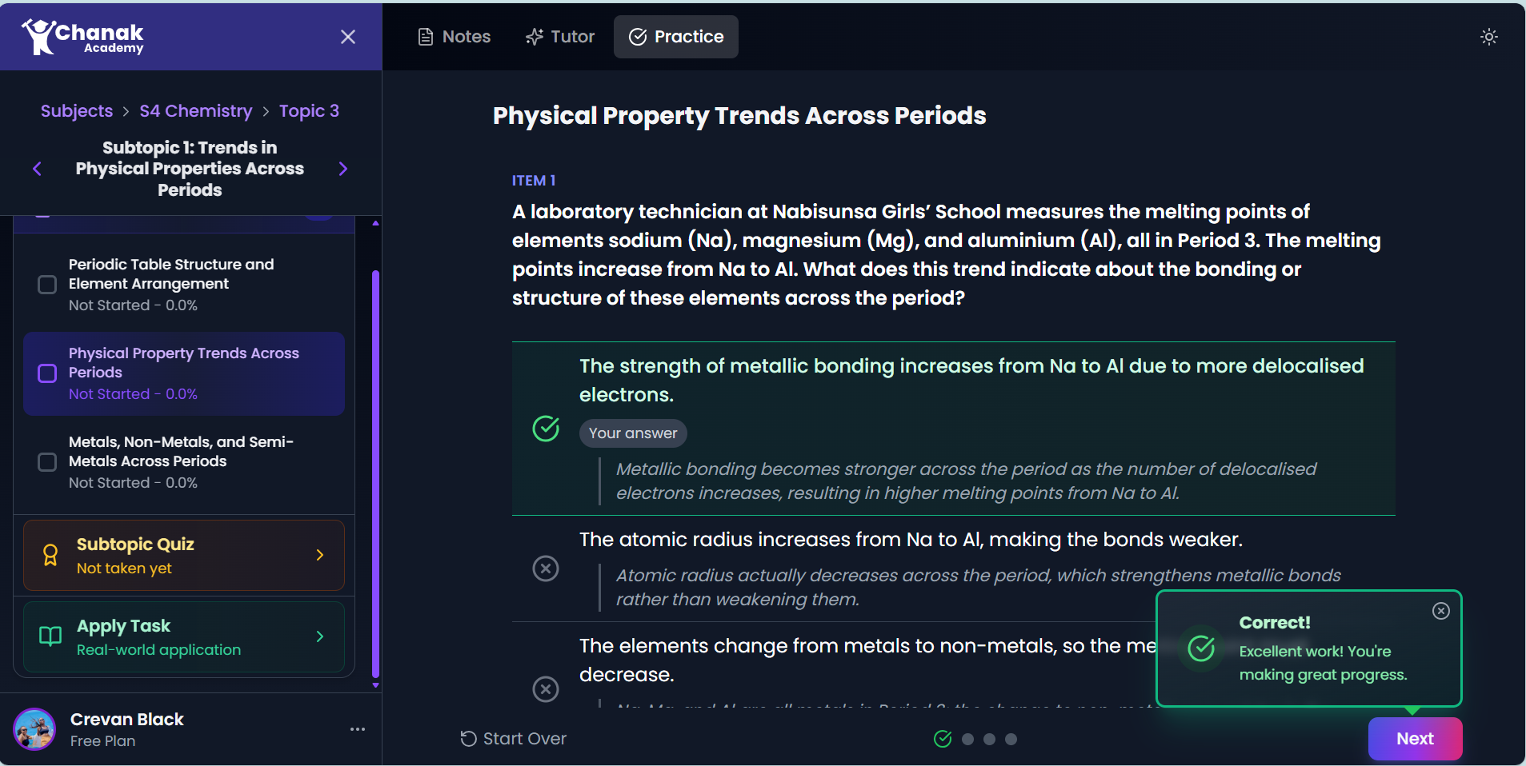This screenshot has width=1526, height=766.
Task: Click the Apply Task book icon
Action: (50, 636)
